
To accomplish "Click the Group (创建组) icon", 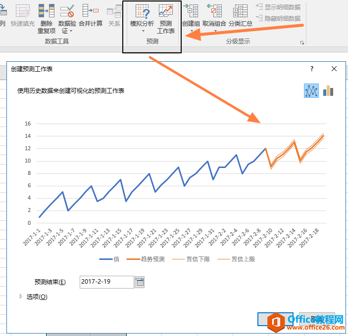I will coord(191,10).
